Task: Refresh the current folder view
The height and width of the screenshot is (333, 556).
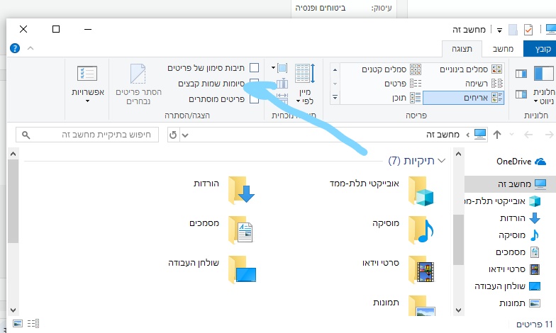Action: click(173, 135)
